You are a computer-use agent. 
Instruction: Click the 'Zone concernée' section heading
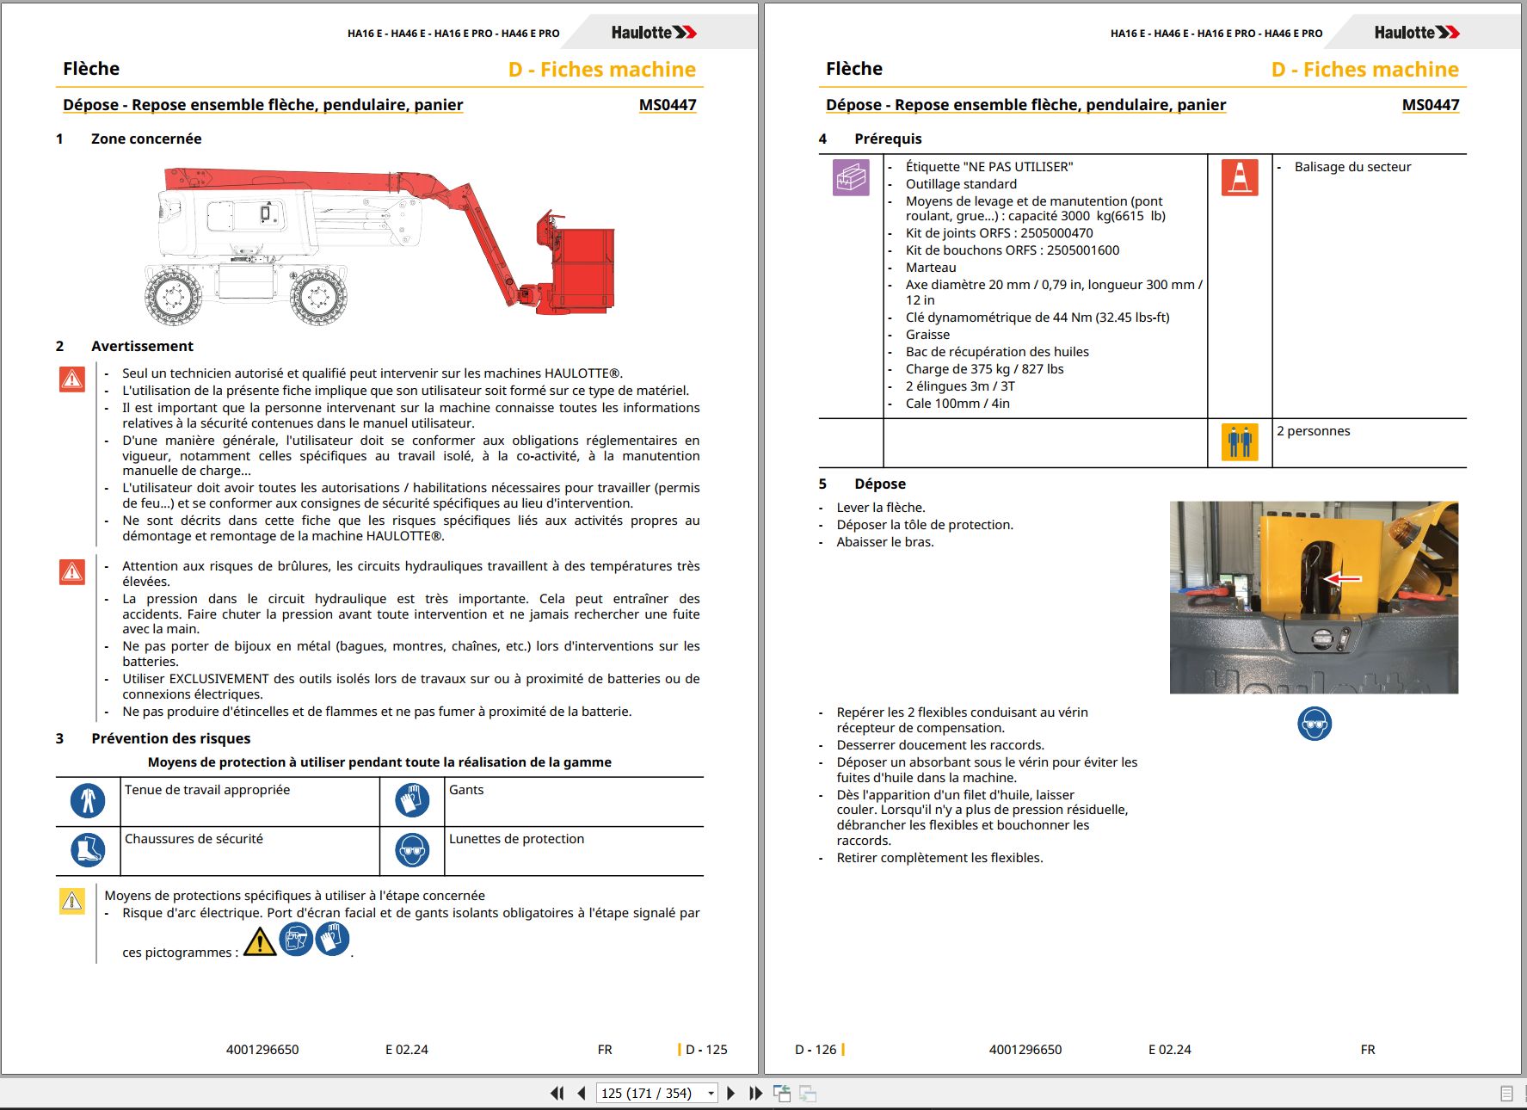click(x=146, y=139)
